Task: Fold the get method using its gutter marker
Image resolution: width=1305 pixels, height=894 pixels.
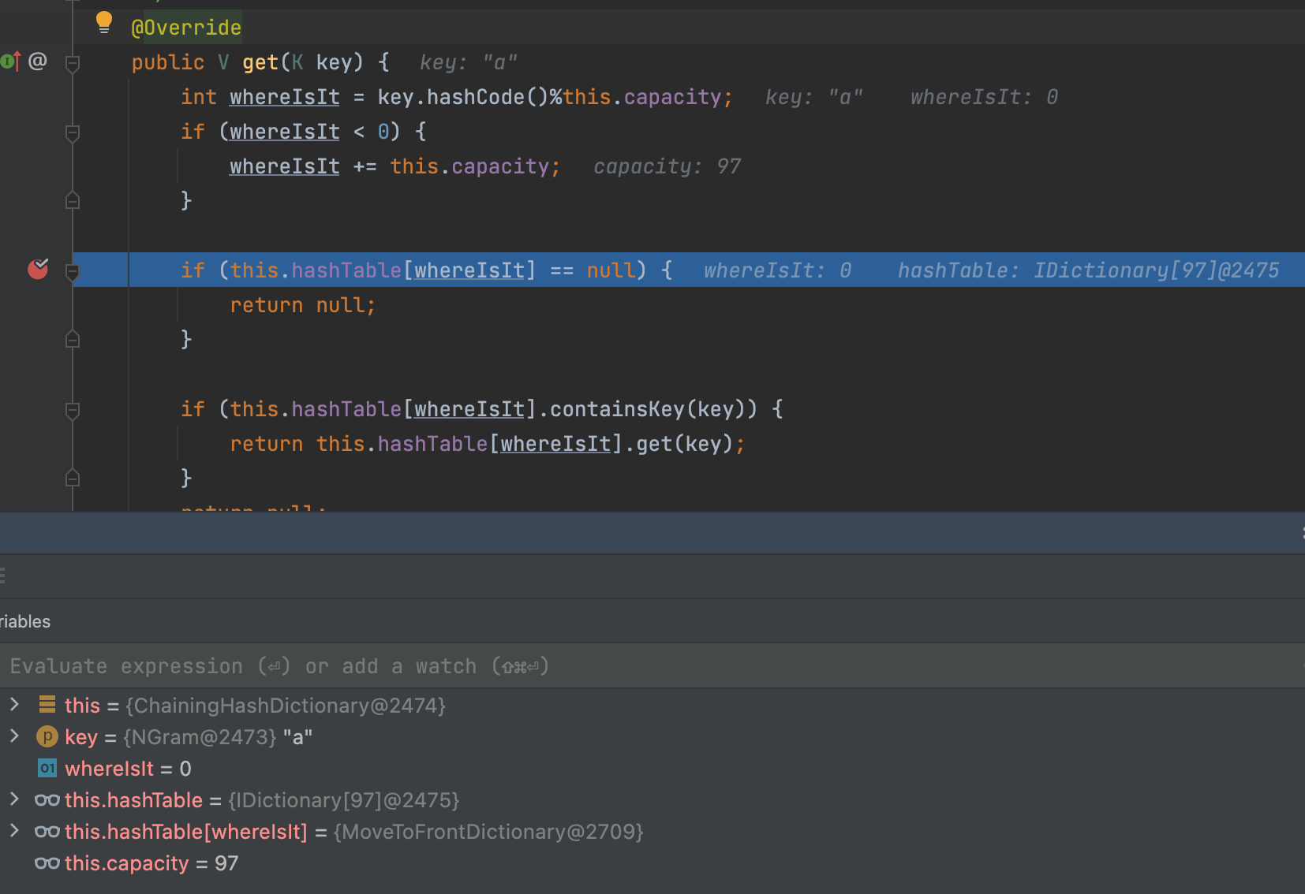Action: pos(73,63)
